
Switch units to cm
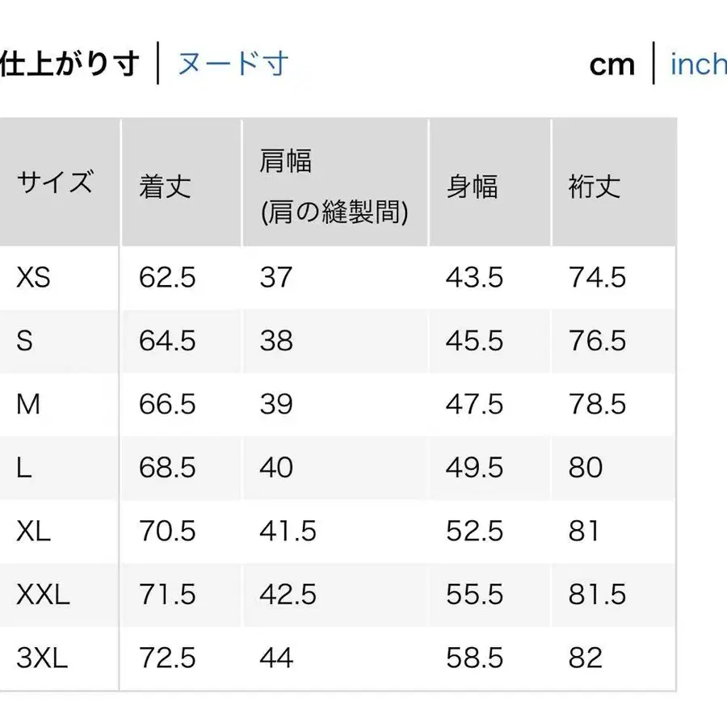(x=612, y=65)
